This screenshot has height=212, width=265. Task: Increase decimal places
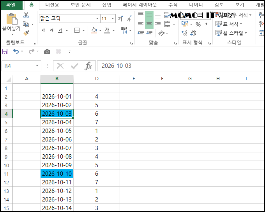tap(184, 33)
